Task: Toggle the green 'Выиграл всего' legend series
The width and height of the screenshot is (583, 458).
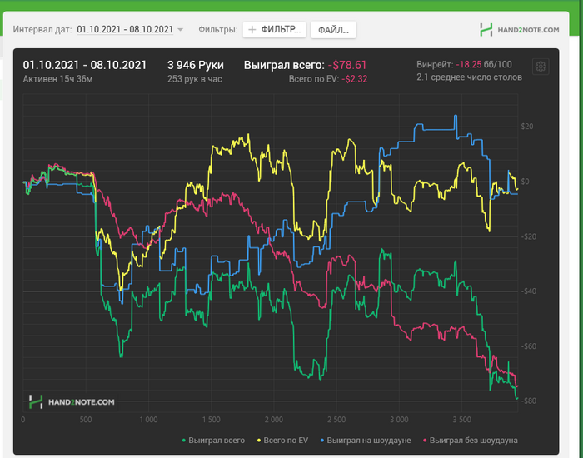Action: (217, 439)
